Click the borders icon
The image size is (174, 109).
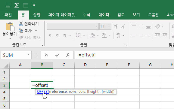tap(78, 35)
